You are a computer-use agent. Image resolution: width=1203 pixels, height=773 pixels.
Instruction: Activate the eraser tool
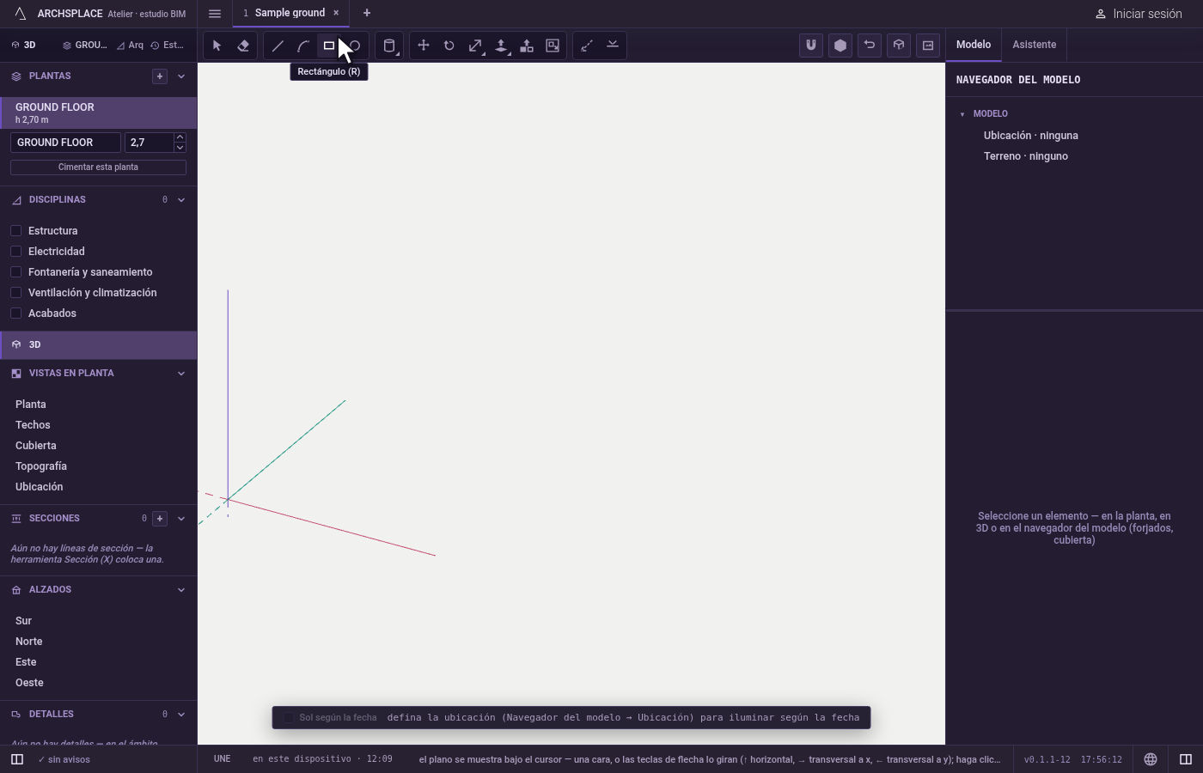[243, 46]
